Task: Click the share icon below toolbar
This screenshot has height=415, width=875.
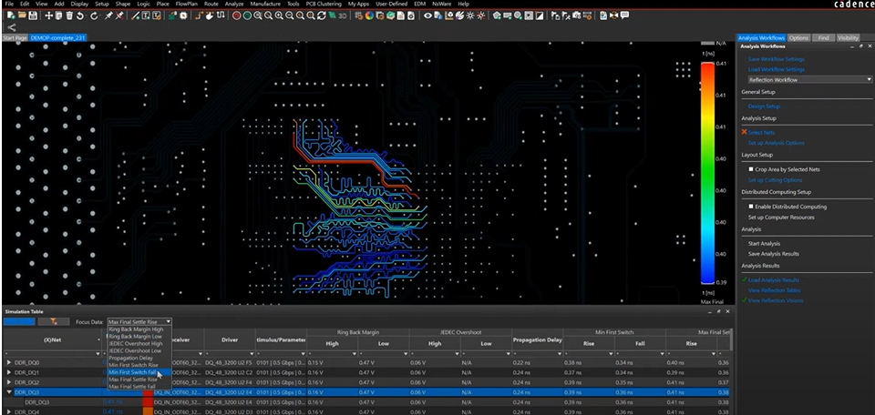Action: coord(11,27)
